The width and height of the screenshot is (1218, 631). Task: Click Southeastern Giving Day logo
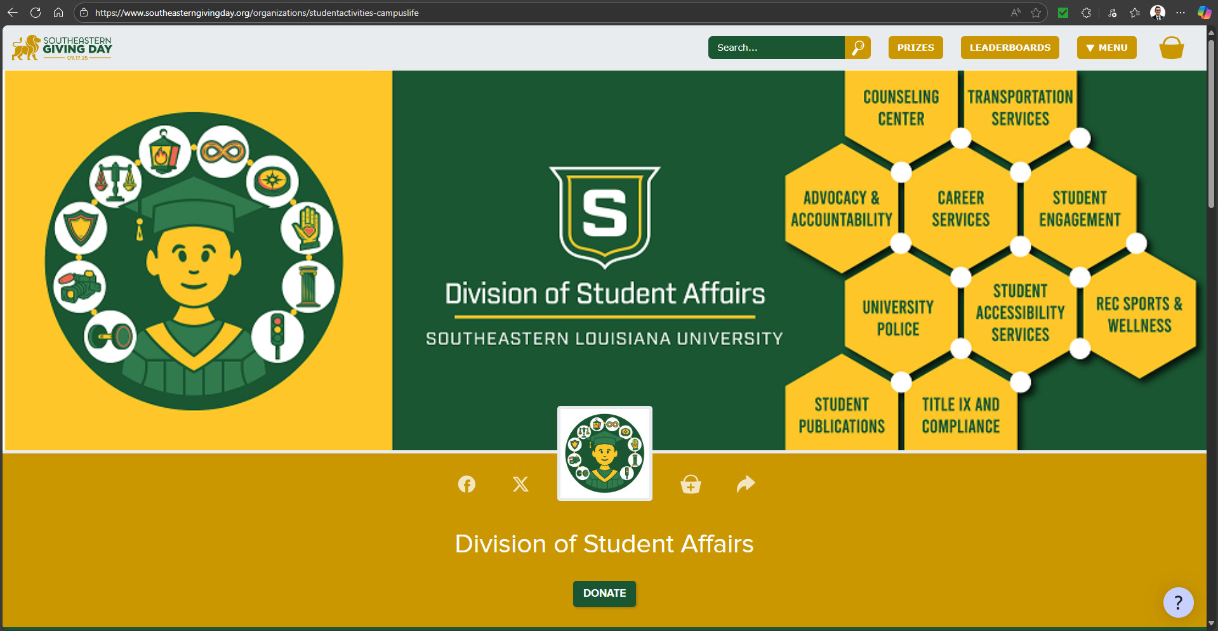tap(62, 48)
